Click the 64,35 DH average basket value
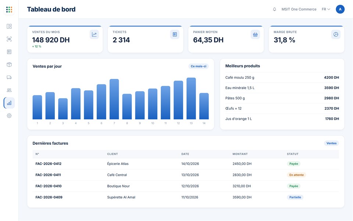 coord(208,40)
